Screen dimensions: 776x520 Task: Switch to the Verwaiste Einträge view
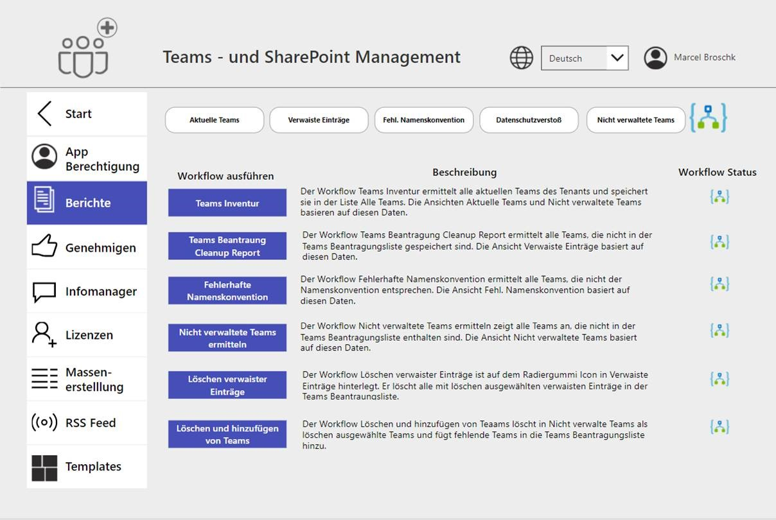point(319,120)
